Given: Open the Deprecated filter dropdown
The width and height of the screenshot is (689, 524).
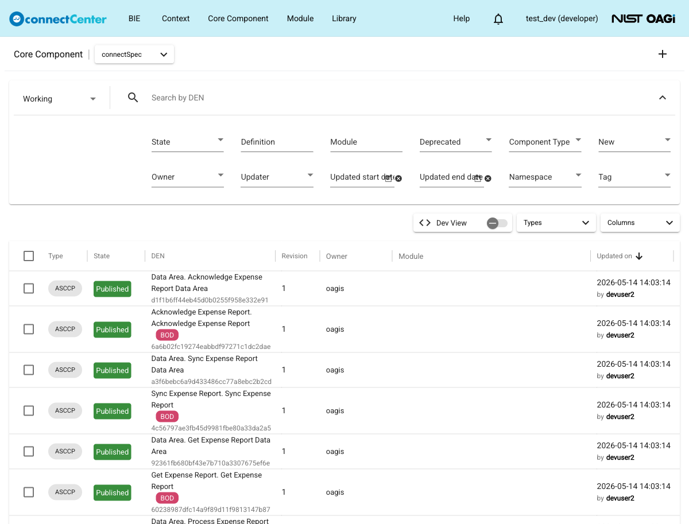Looking at the screenshot, I should (455, 142).
